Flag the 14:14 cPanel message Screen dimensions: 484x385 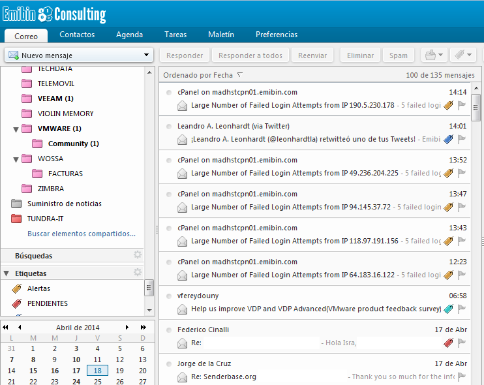click(x=462, y=105)
